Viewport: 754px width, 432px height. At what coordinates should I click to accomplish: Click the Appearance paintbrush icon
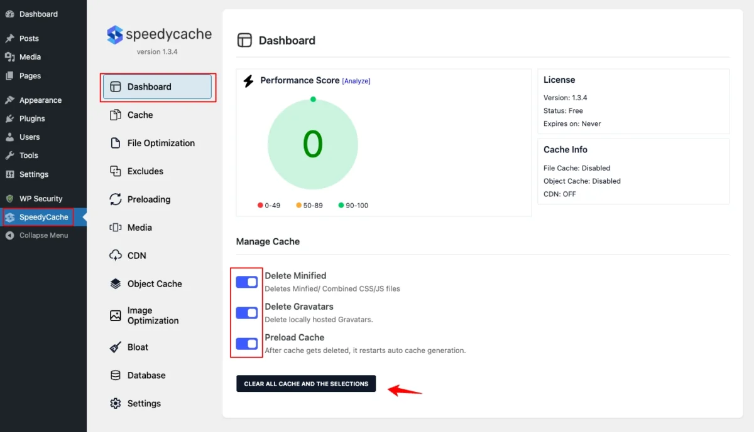pyautogui.click(x=9, y=100)
